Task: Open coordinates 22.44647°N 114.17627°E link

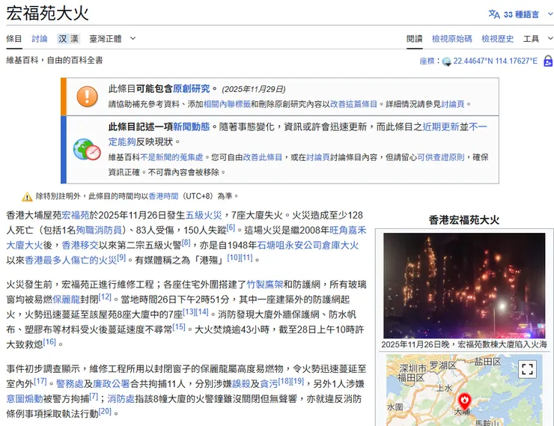Action: [x=495, y=61]
